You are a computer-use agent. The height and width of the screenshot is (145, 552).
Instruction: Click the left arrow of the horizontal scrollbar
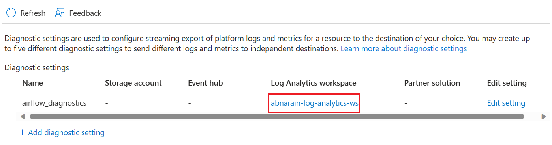[23, 117]
